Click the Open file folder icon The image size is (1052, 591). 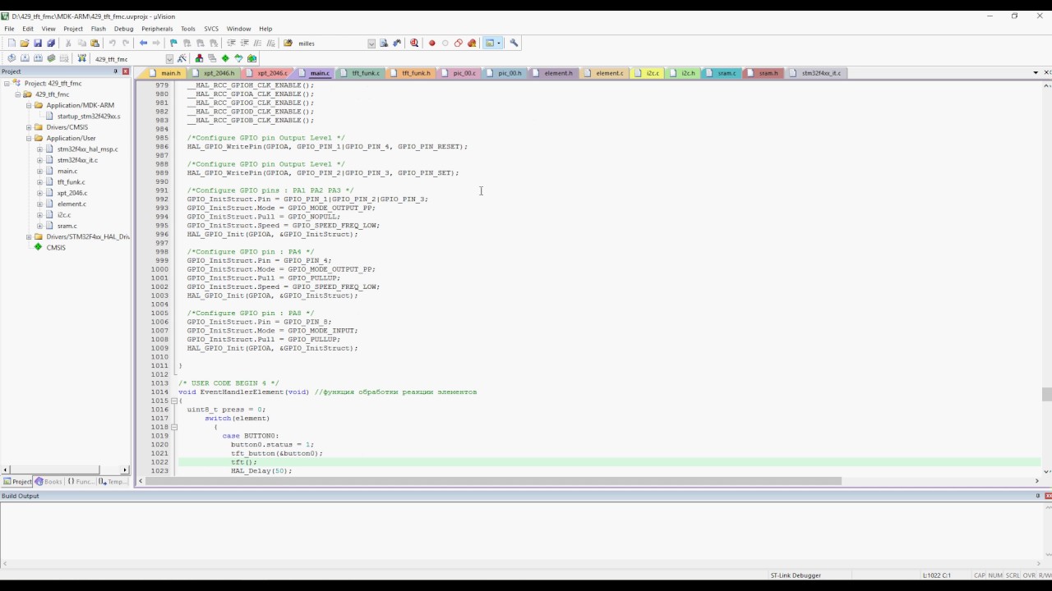click(x=25, y=44)
